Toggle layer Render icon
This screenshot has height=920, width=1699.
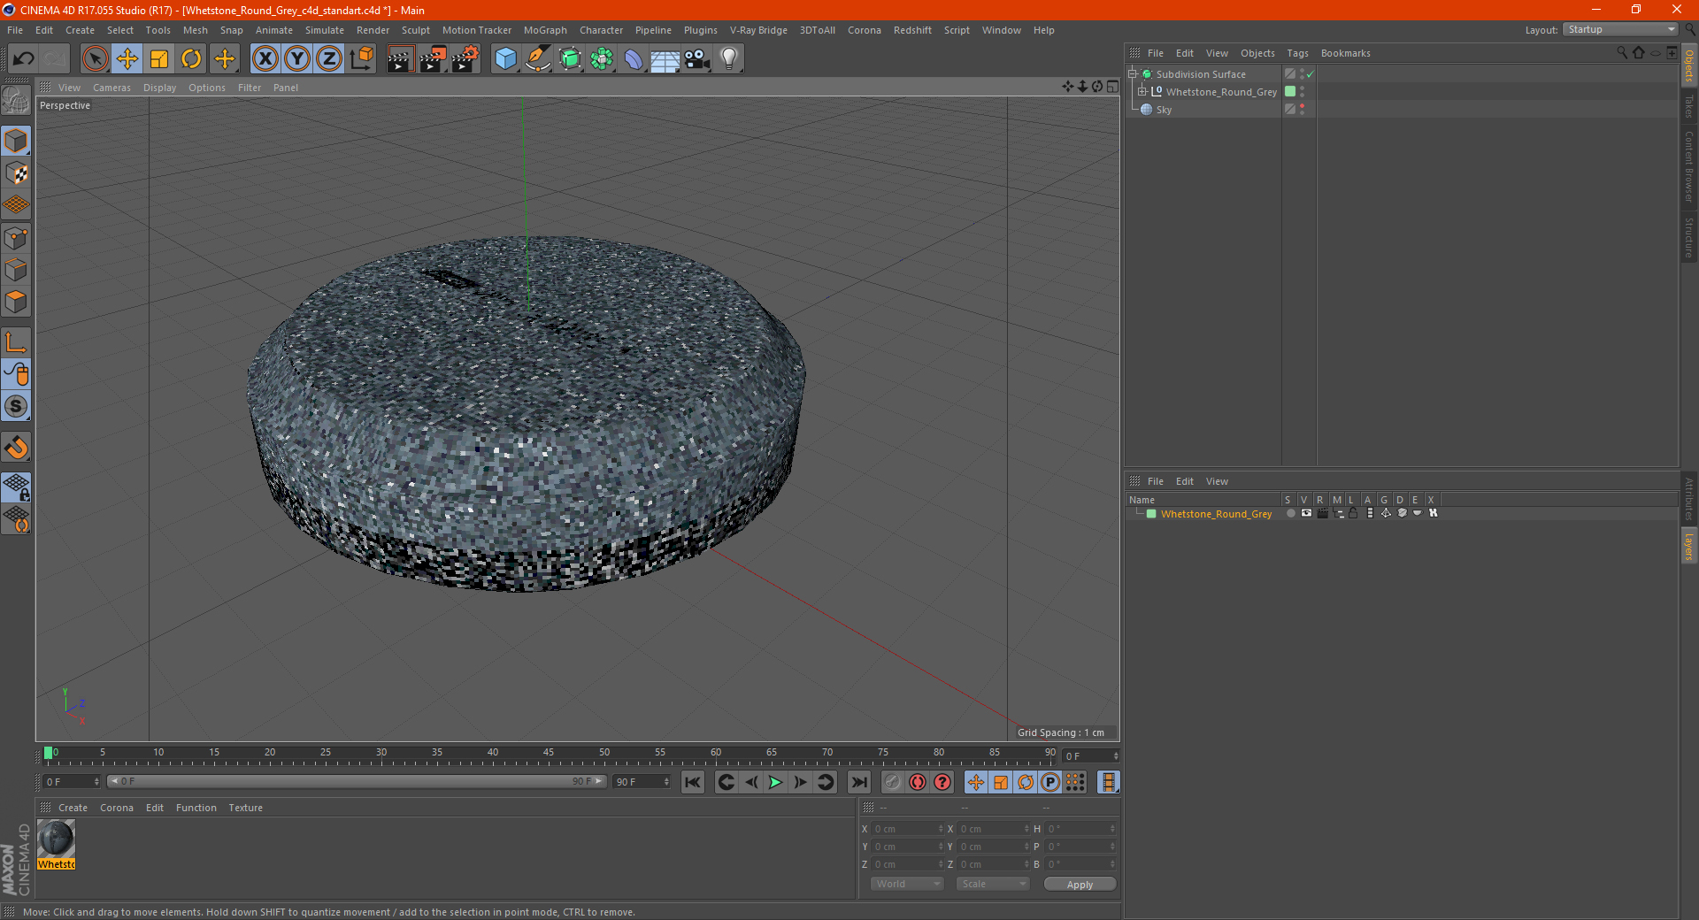[1322, 513]
